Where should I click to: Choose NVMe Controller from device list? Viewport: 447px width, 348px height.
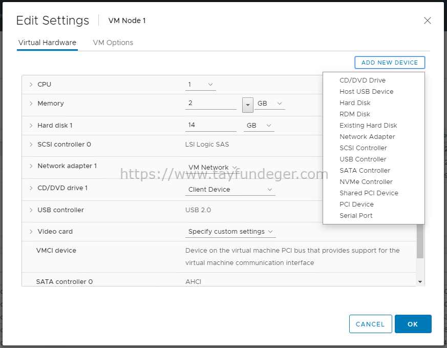point(366,182)
